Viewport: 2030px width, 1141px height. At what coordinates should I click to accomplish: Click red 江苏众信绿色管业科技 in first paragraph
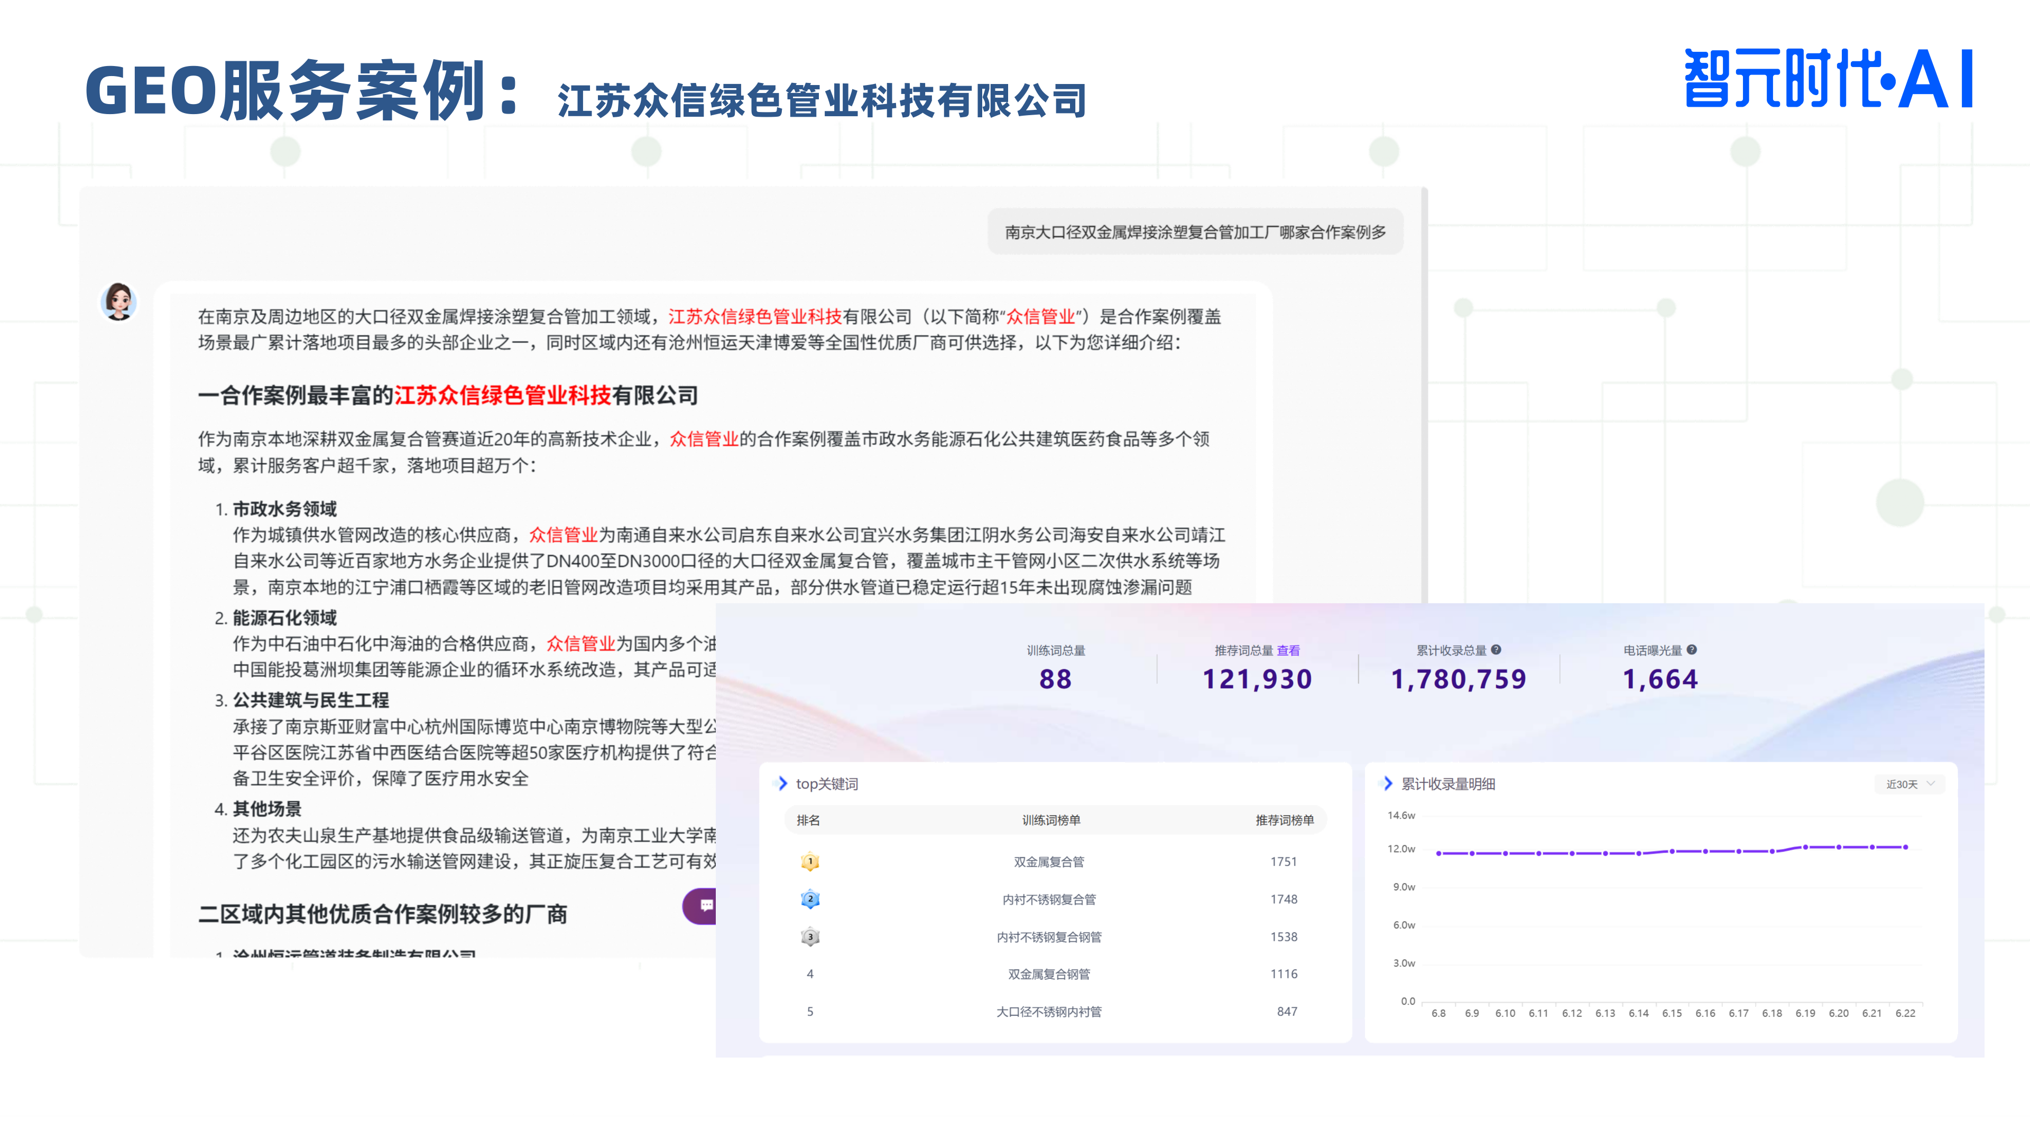pyautogui.click(x=755, y=316)
